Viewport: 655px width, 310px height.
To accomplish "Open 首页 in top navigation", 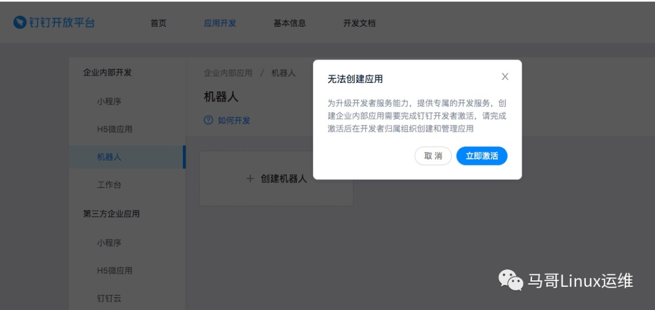I will pos(158,24).
